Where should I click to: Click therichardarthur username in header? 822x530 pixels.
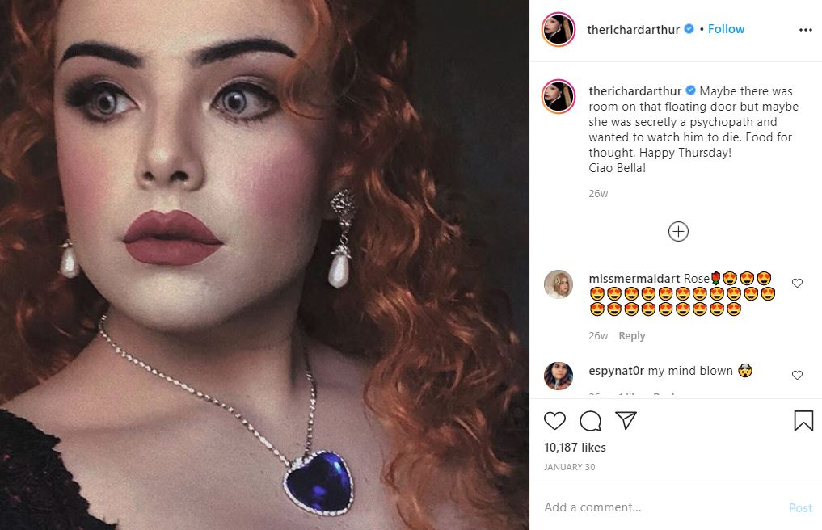[x=634, y=30]
